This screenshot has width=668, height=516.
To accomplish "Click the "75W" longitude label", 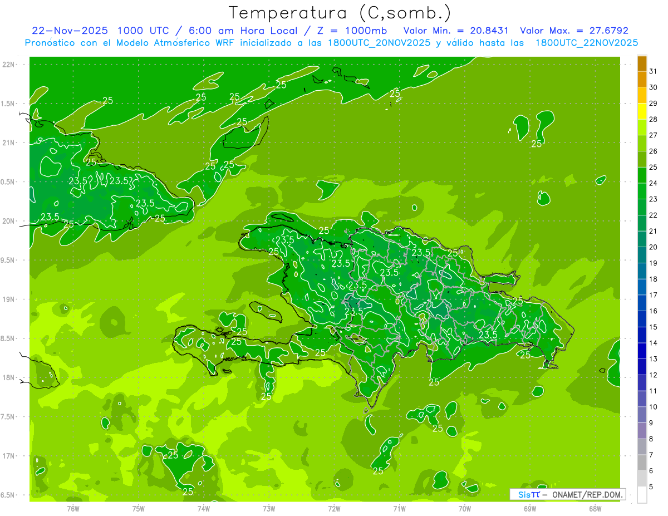I will (139, 508).
